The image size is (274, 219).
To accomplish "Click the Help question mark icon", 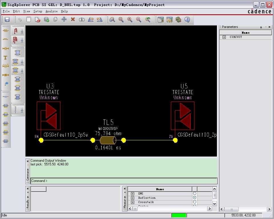I will (187, 19).
